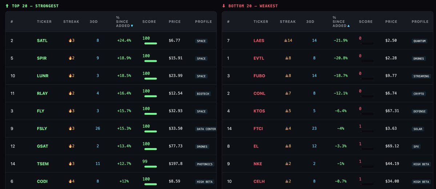This screenshot has height=189, width=436.
Task: Click the fire streak icon in LUNR row
Action: (x=70, y=75)
